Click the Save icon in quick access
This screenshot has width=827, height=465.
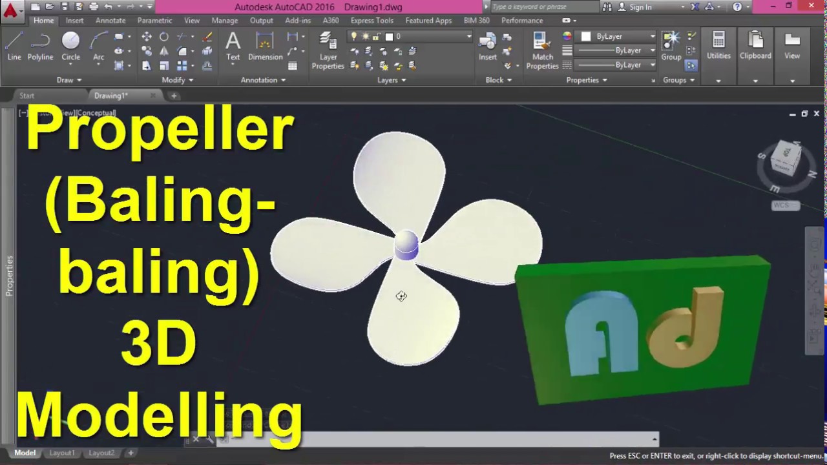click(65, 6)
